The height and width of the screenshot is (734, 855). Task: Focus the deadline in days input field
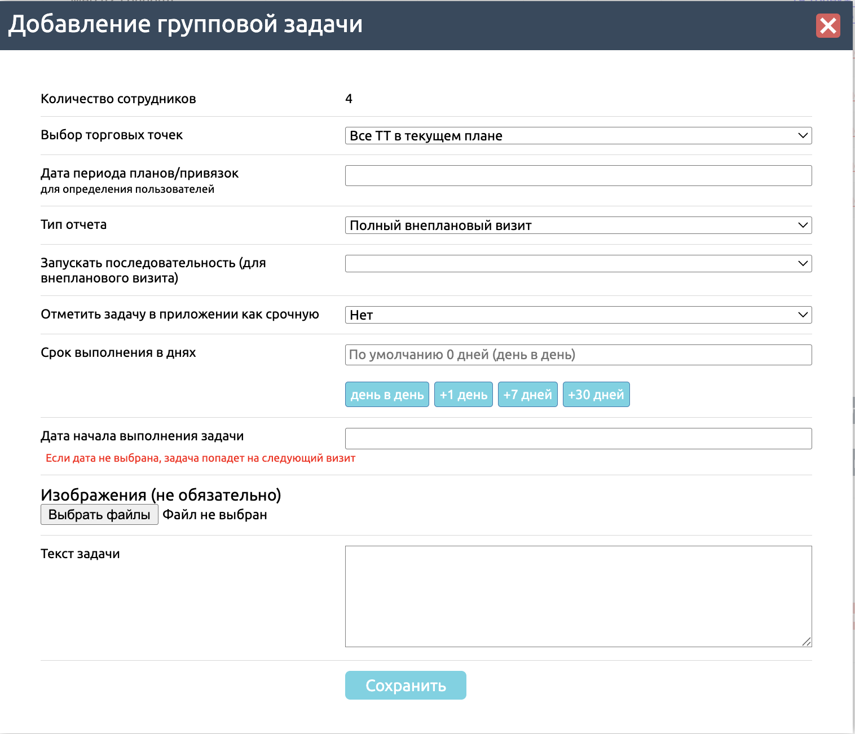click(x=578, y=355)
